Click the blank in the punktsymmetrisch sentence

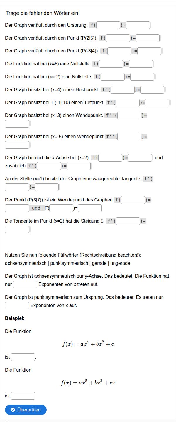point(17,306)
